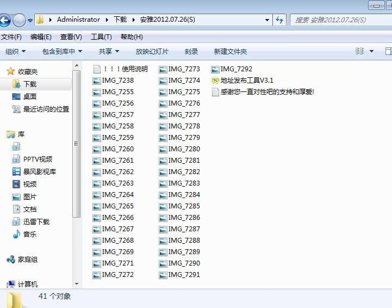Open the 包含到库中 dropdown
This screenshot has height=308, width=392.
(62, 51)
